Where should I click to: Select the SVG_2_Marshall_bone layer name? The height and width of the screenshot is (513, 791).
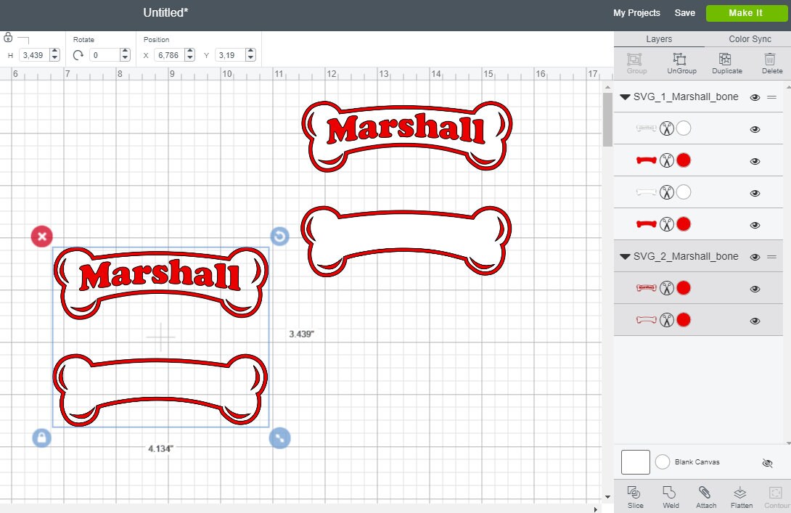coord(686,256)
